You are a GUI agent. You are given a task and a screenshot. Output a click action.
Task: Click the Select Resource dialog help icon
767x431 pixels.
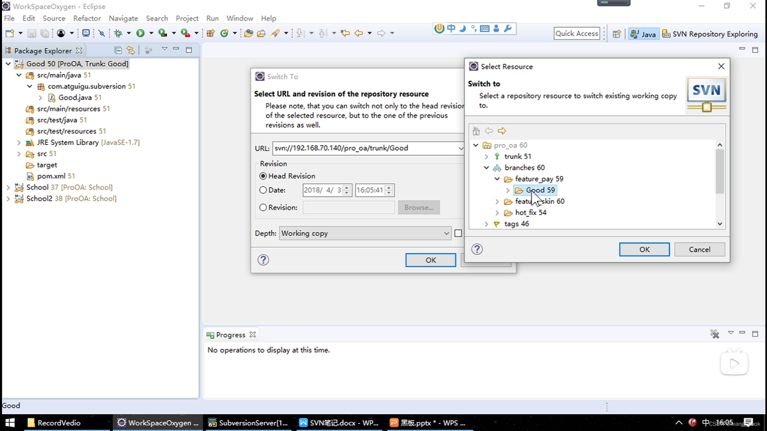[x=477, y=249]
